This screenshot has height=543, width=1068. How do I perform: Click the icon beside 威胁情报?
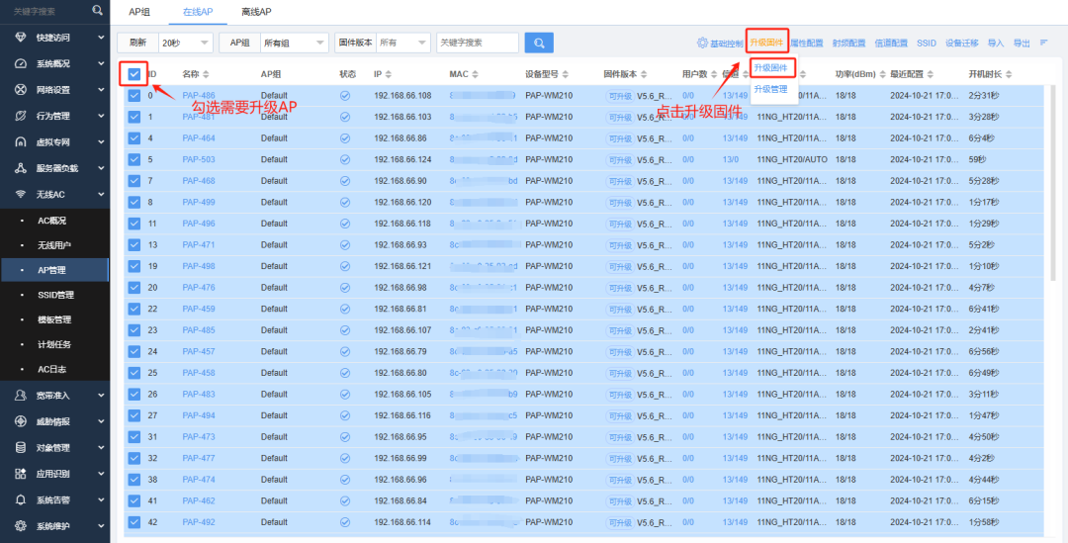[x=21, y=421]
